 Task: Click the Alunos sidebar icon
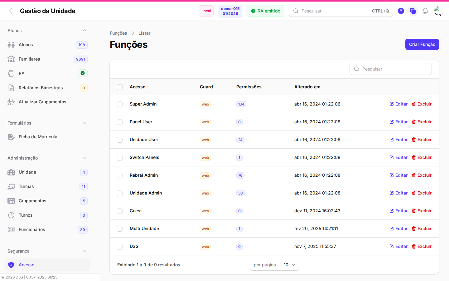click(11, 45)
